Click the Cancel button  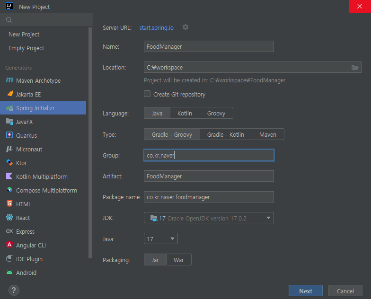coord(345,290)
